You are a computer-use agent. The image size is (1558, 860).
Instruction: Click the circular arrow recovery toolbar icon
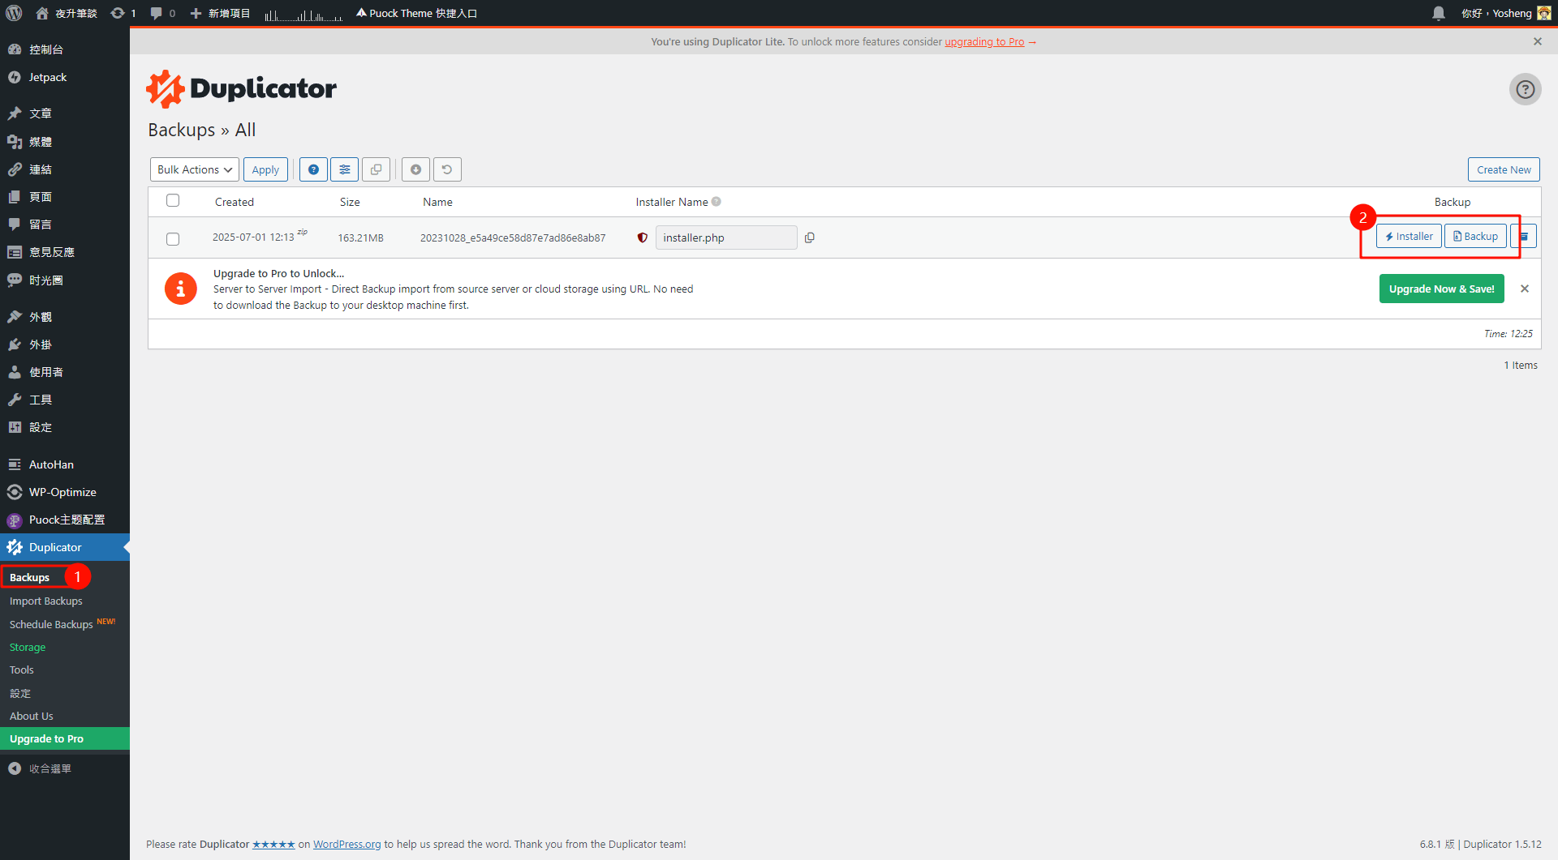447,169
